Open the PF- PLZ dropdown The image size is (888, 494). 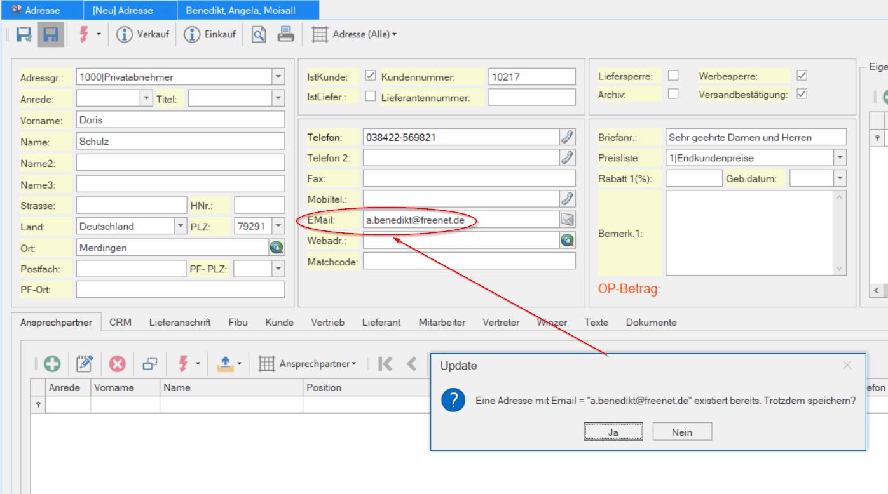click(x=278, y=269)
